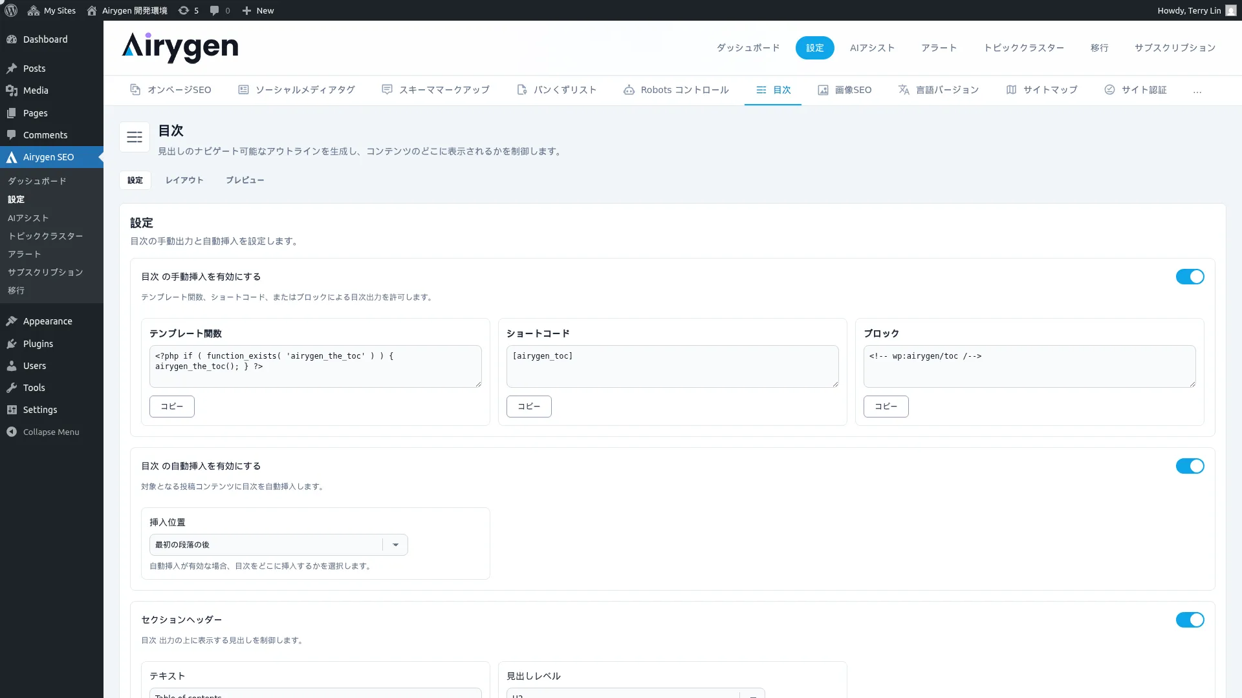
Task: Click the Collapse Menu arrow icon
Action: 12,432
